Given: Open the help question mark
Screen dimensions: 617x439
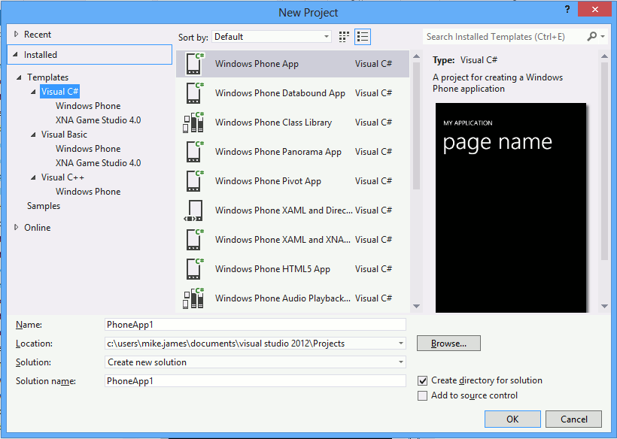Looking at the screenshot, I should coord(567,9).
